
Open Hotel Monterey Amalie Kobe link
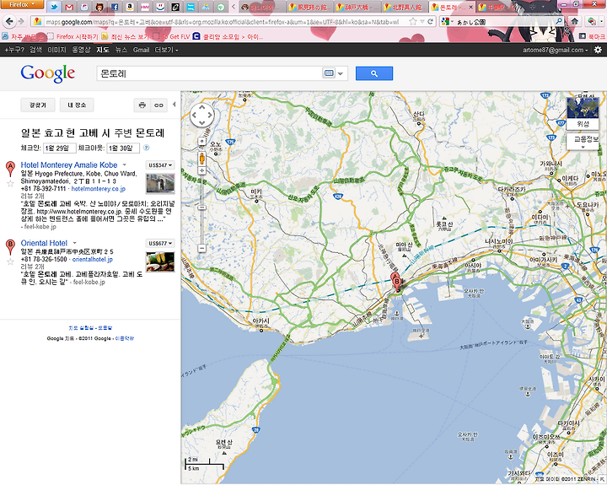point(69,165)
